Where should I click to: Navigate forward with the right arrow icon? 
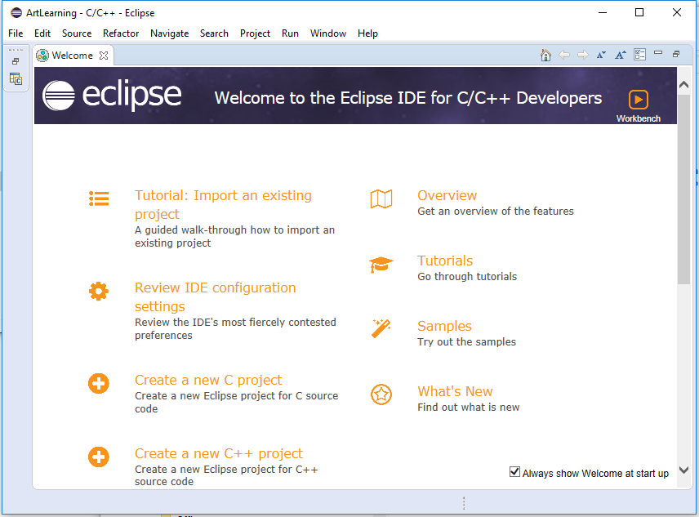tap(583, 55)
